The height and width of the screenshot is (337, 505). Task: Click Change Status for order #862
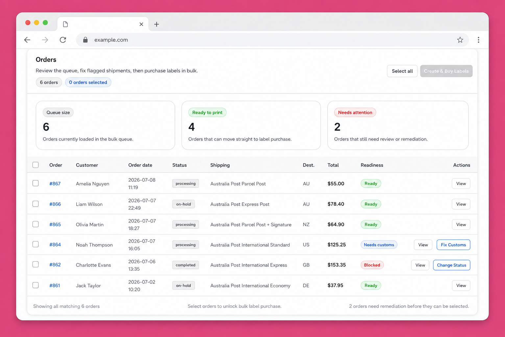click(x=451, y=265)
